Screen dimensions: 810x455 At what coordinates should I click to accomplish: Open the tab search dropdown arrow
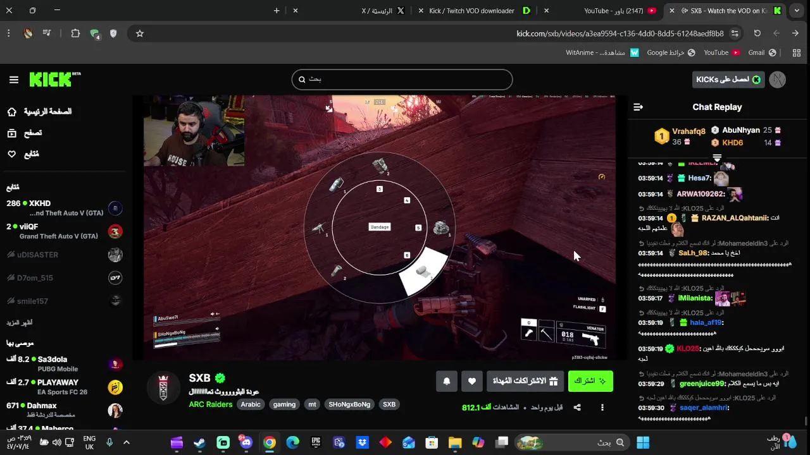click(x=797, y=11)
